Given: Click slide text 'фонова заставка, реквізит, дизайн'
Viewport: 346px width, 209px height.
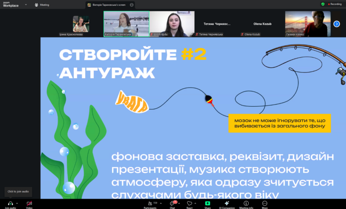Looking at the screenshot, I should click(x=223, y=157).
